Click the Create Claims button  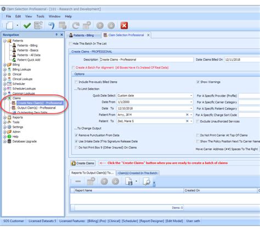83,163
